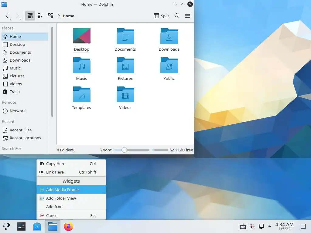Select Videos in Places panel
311x233 pixels.
[25, 84]
